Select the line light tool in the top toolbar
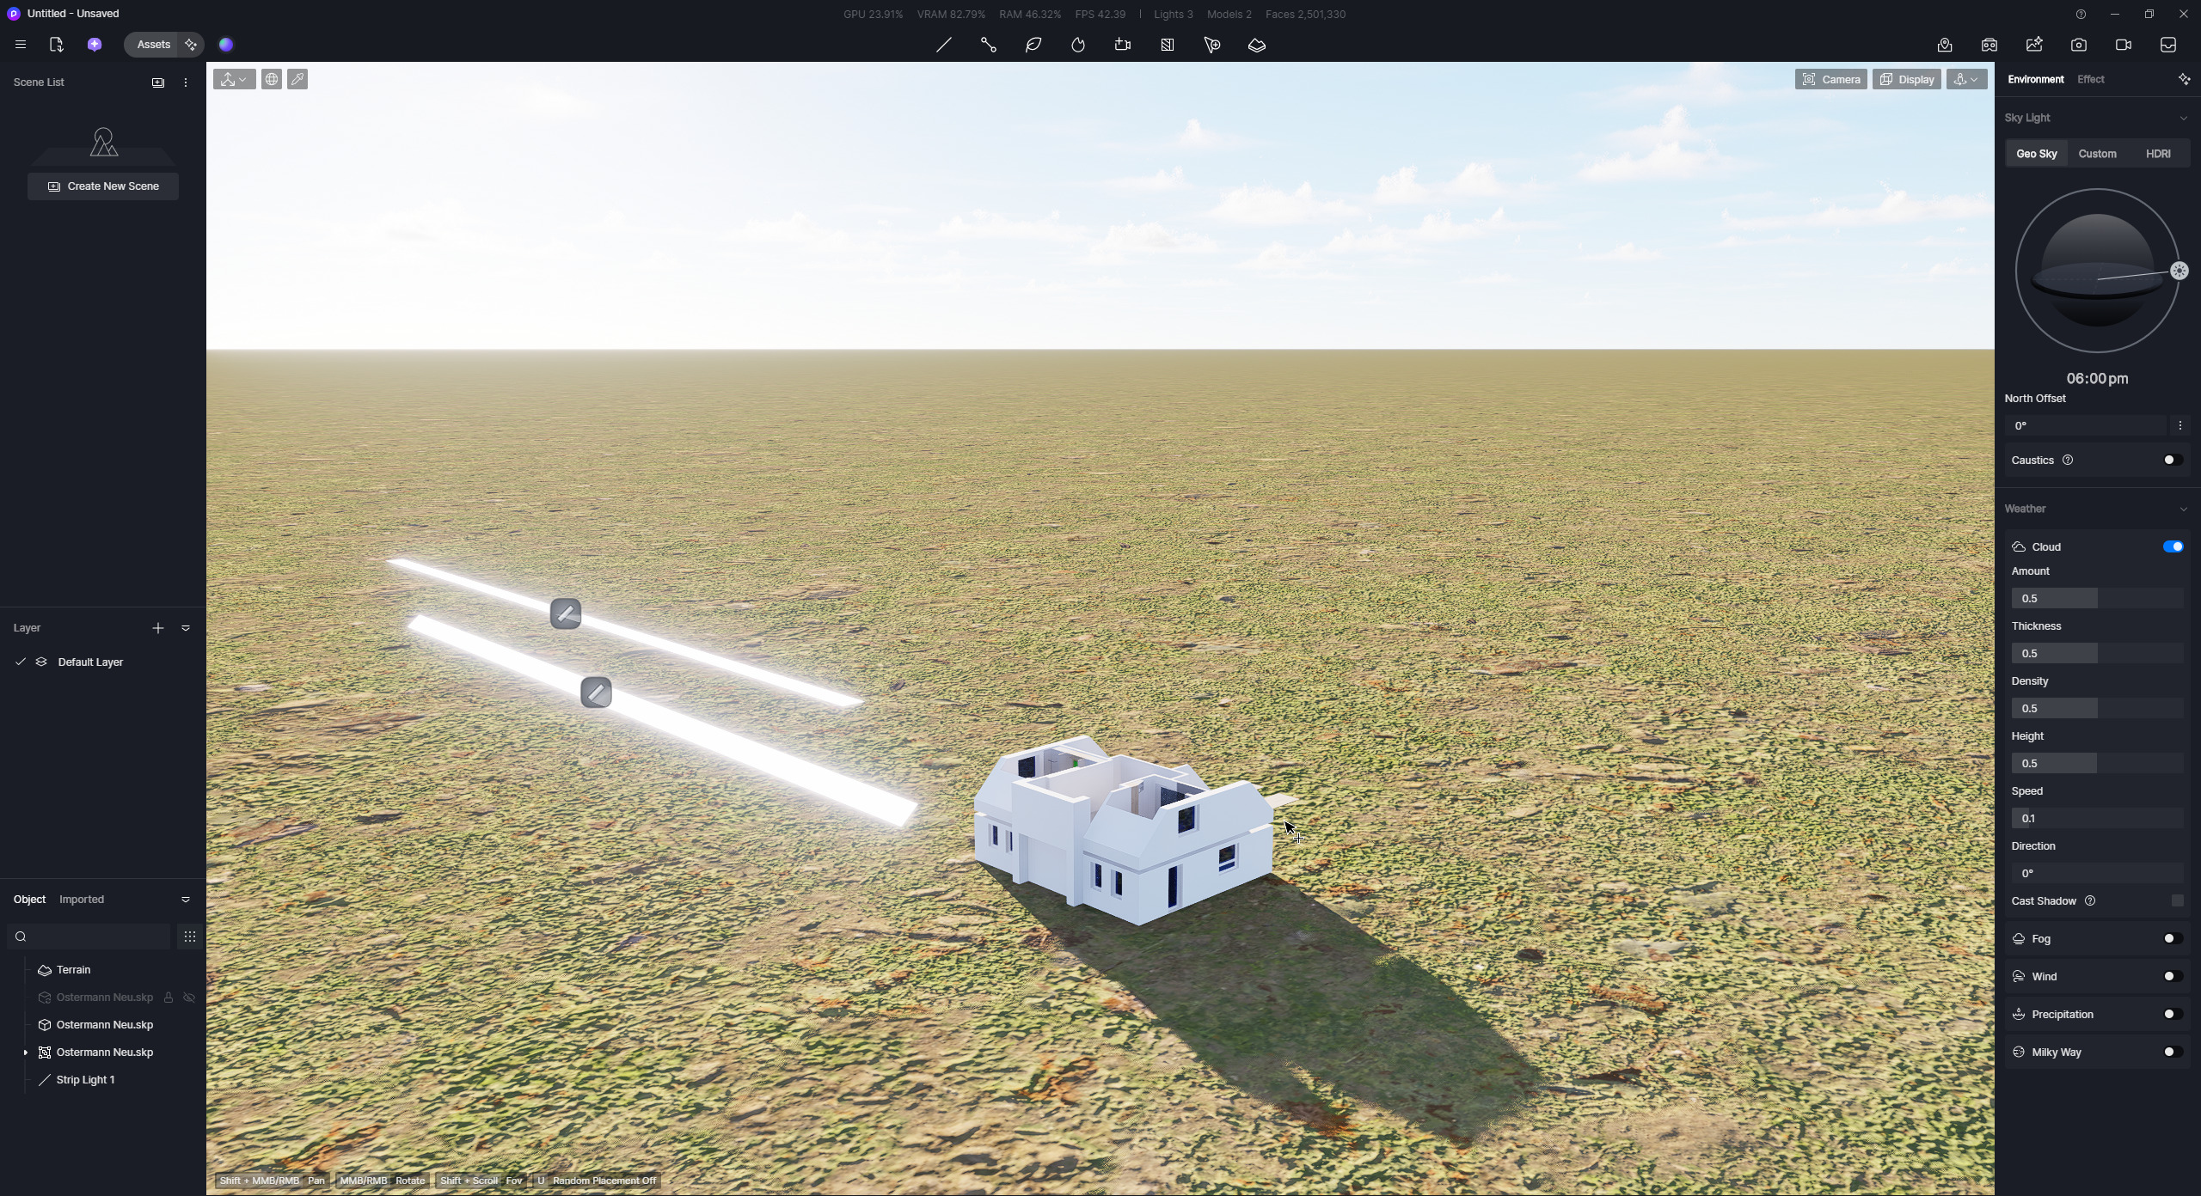Screen dimensions: 2201x1196 point(943,45)
